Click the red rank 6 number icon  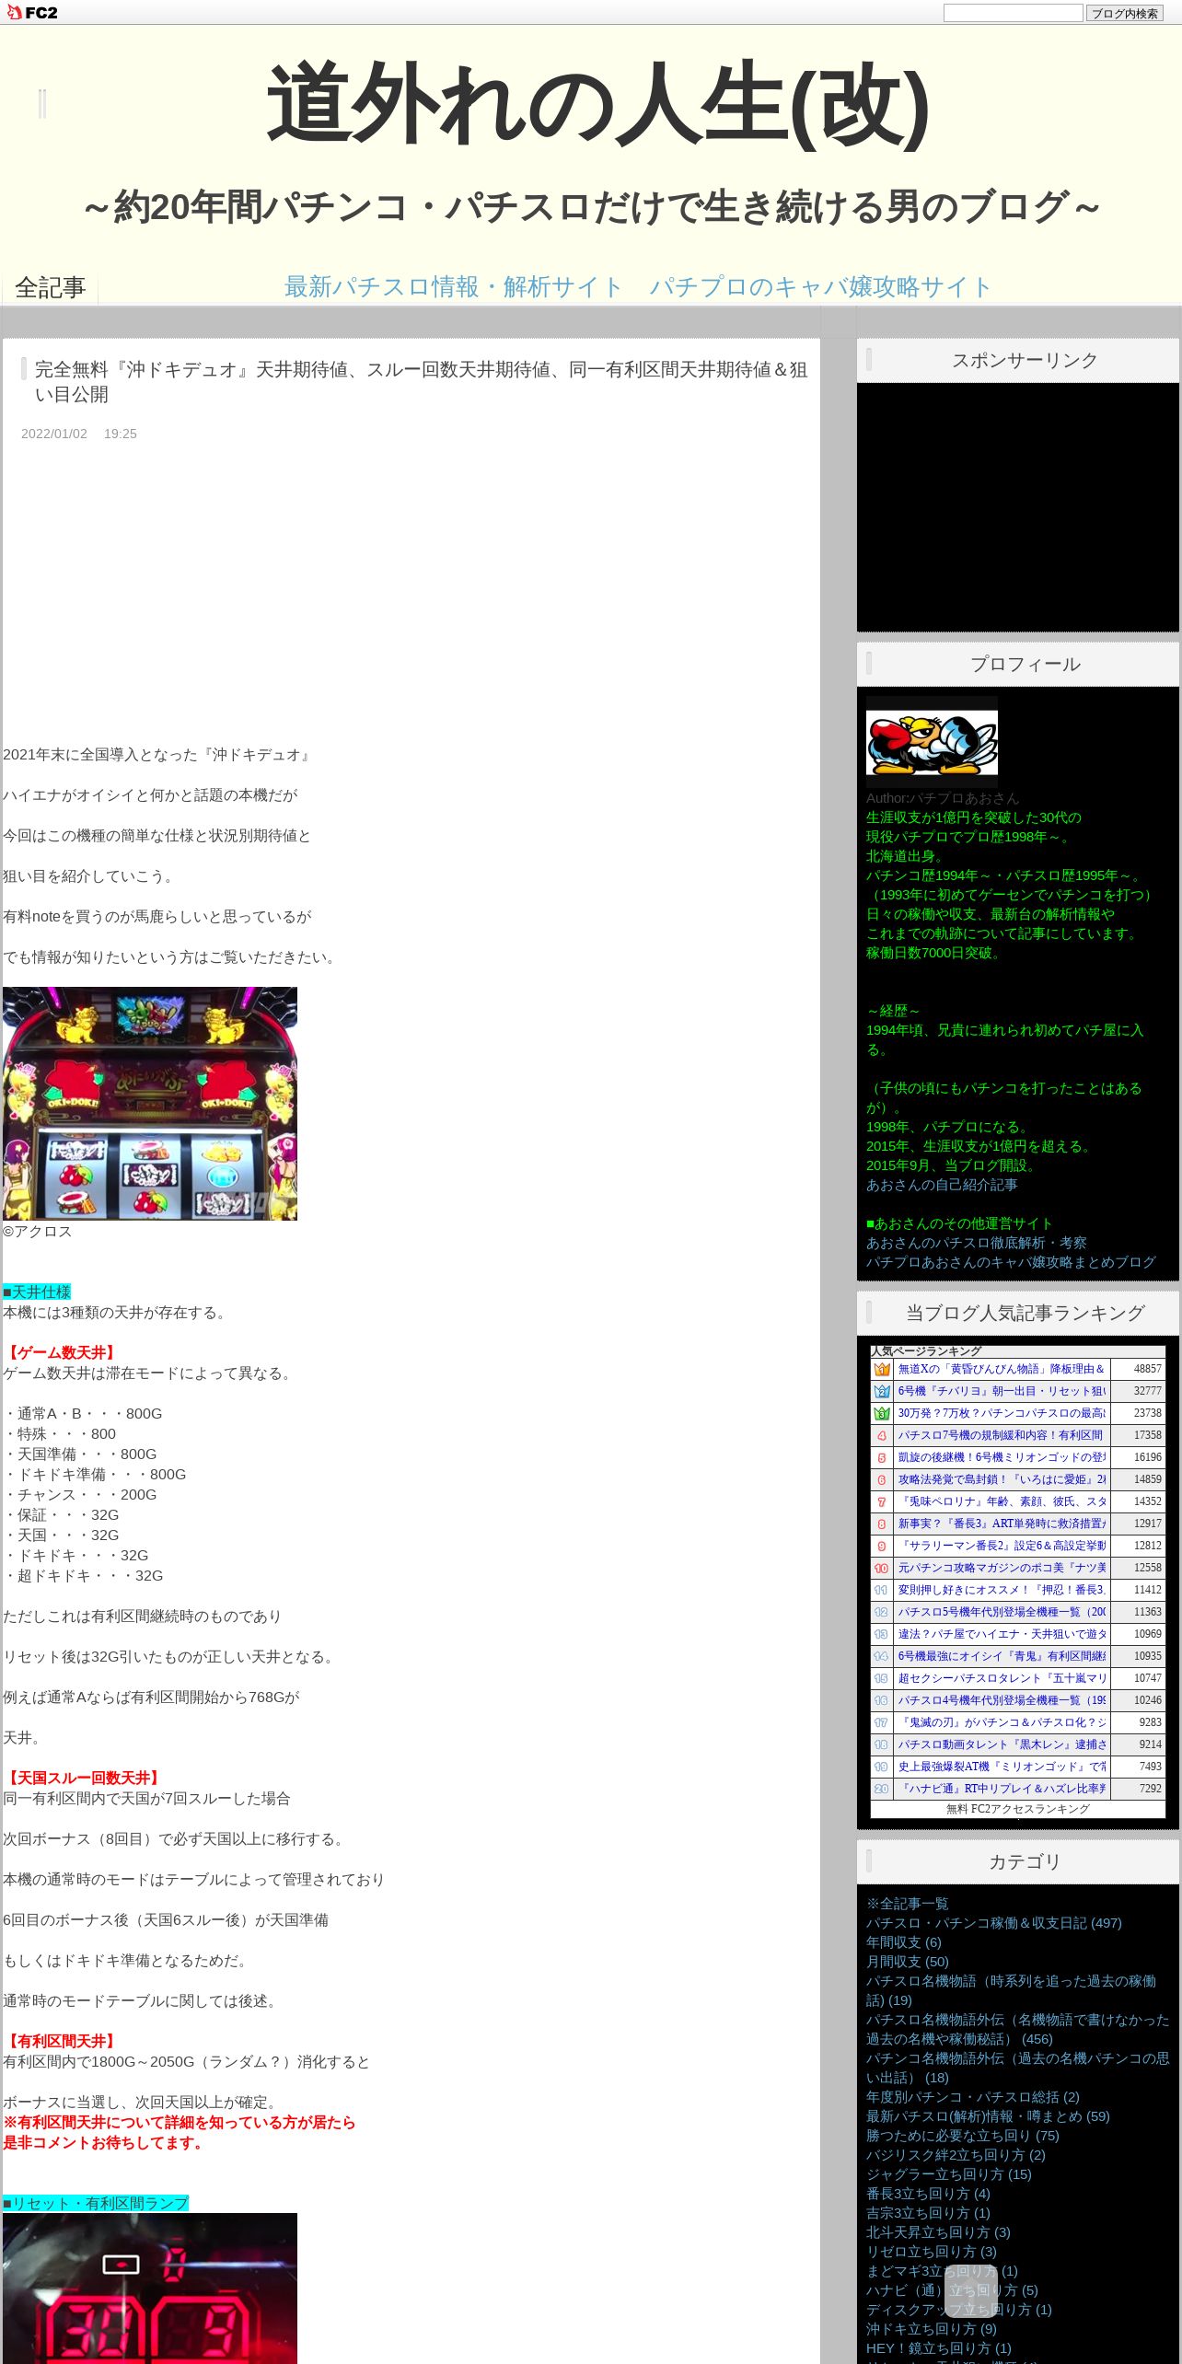tap(881, 1479)
